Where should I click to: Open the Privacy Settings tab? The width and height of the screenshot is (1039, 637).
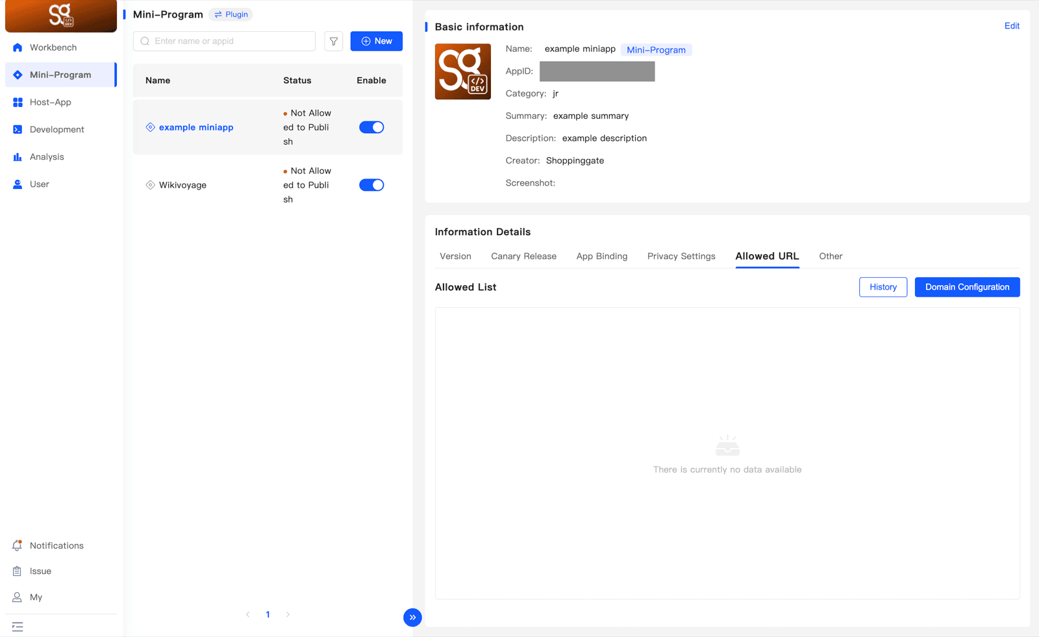pyautogui.click(x=681, y=256)
